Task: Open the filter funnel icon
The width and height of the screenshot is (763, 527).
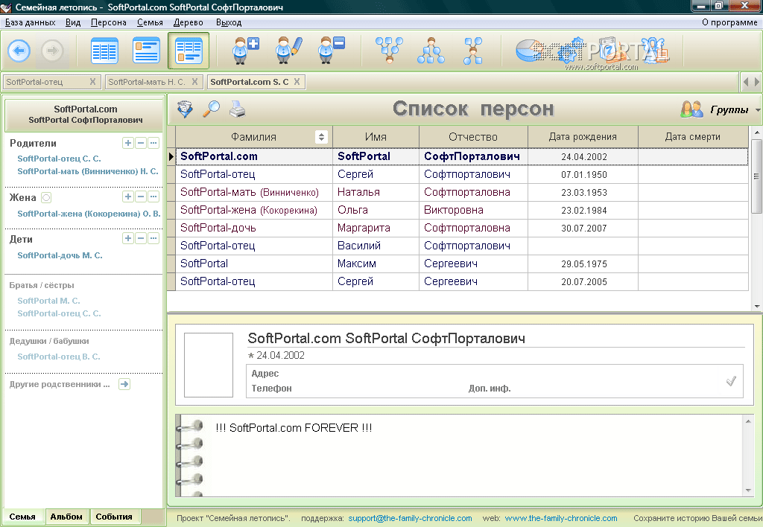Action: [x=185, y=109]
